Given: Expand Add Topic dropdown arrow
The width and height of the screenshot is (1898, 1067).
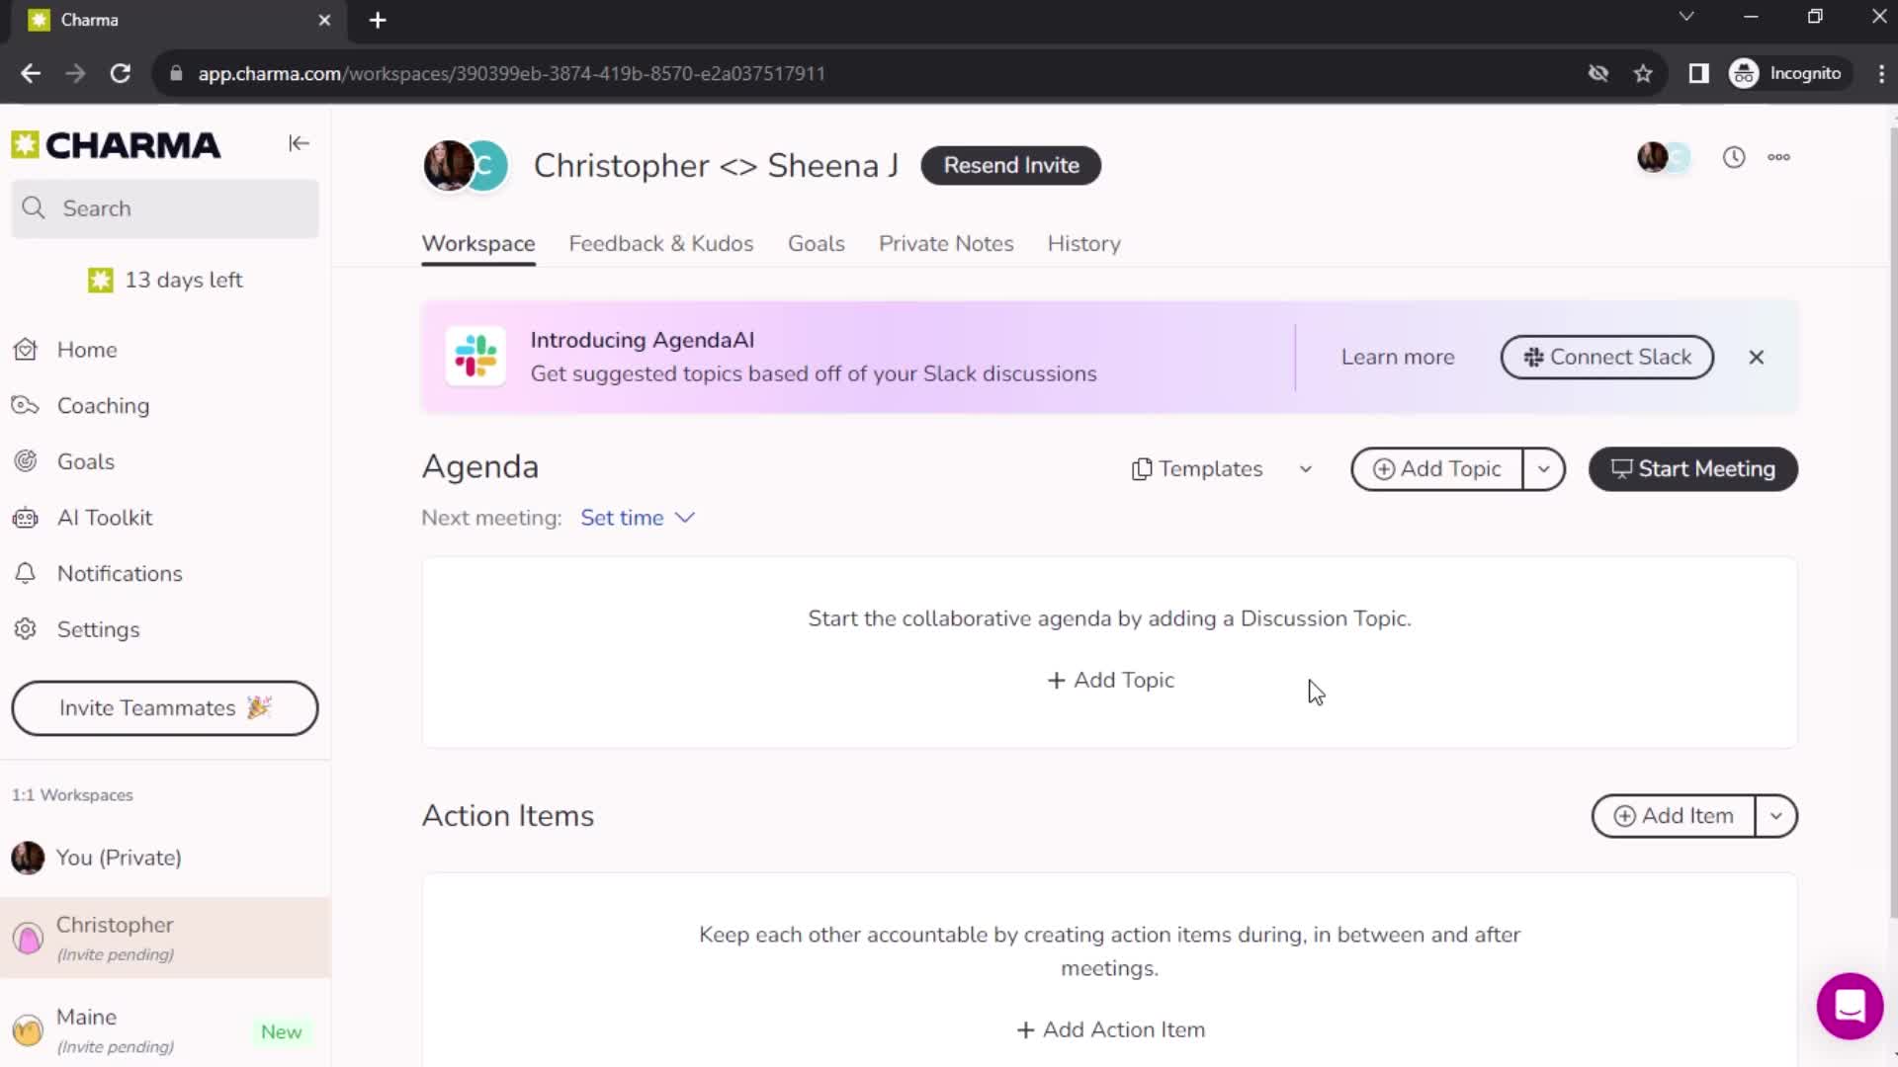Looking at the screenshot, I should coord(1543,469).
